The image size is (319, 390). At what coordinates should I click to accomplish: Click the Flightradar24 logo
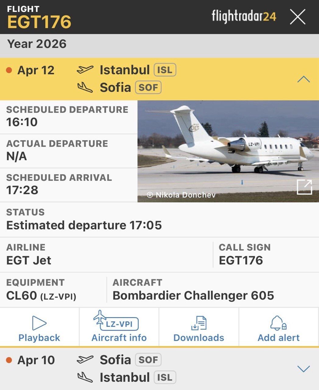244,16
